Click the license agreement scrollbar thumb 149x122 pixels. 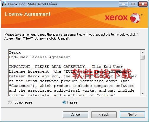pyautogui.click(x=142, y=57)
